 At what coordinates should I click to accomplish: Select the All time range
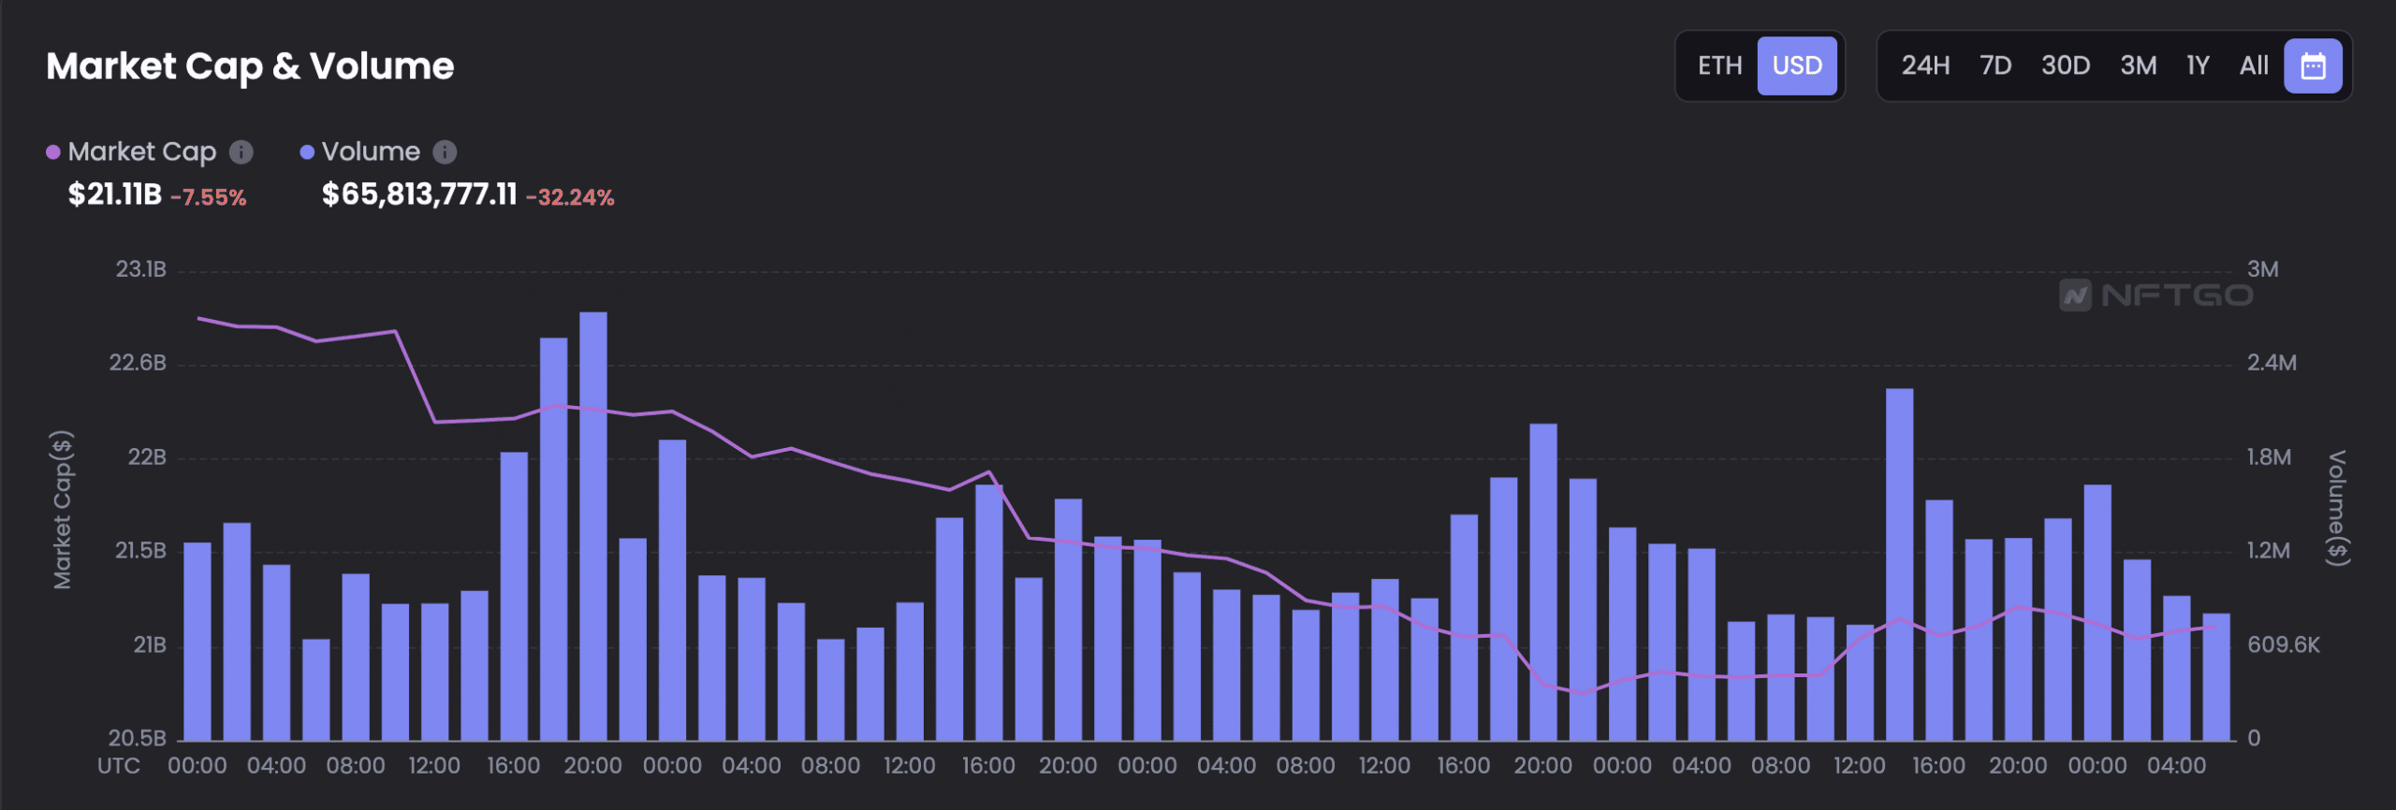click(2254, 66)
